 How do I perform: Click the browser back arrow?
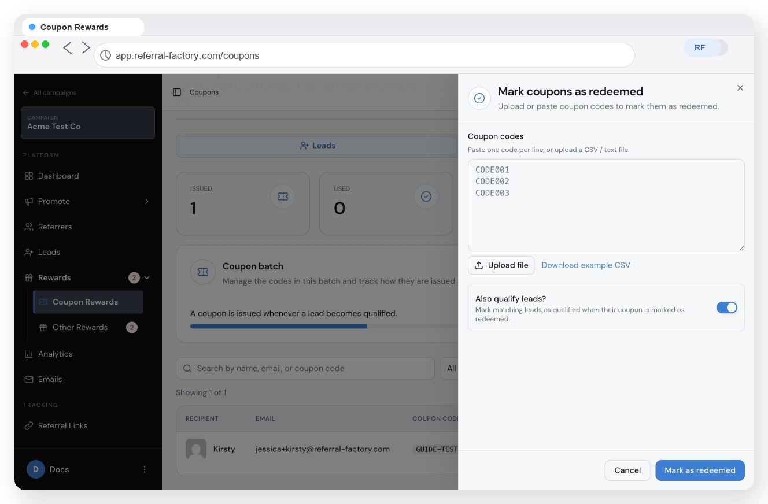coord(68,47)
